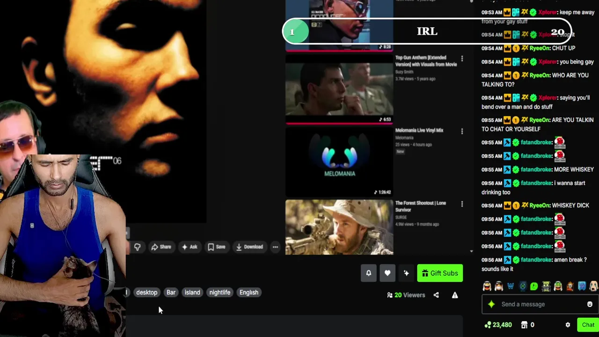Screen dimensions: 599x337
Task: Click the Download button
Action: [249, 247]
